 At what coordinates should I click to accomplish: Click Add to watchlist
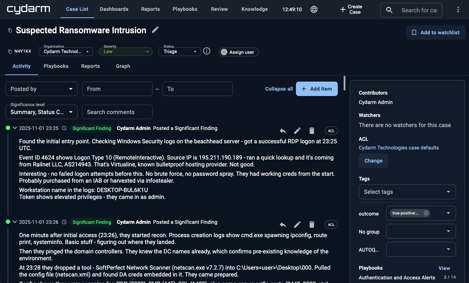[436, 32]
